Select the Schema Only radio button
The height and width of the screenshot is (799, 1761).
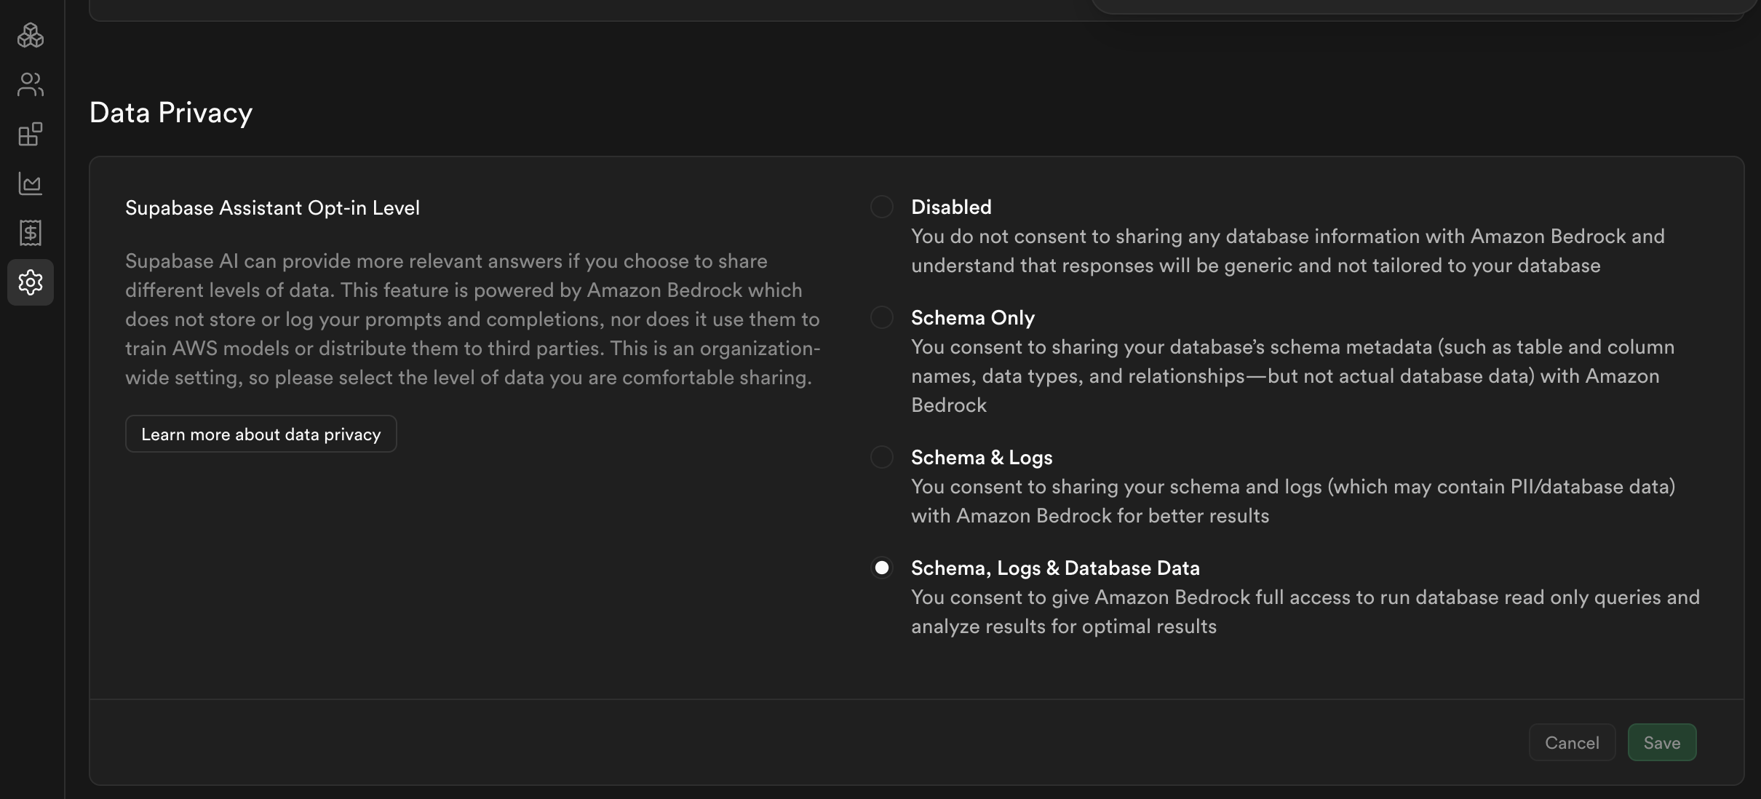click(x=882, y=317)
